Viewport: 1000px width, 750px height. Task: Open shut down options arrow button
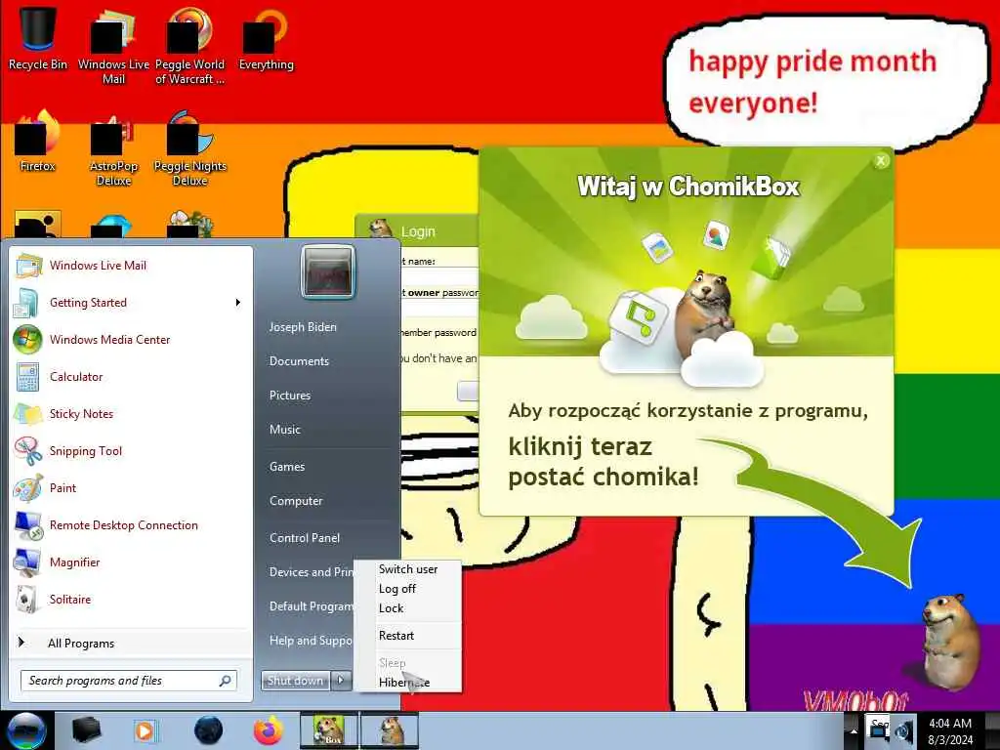coord(341,681)
